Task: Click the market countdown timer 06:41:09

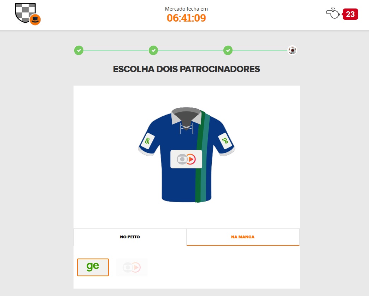Action: point(186,18)
